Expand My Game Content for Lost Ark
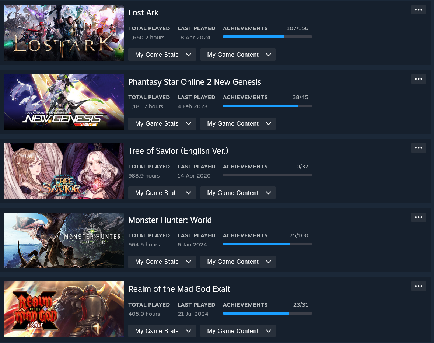This screenshot has height=343, width=434. click(x=238, y=55)
